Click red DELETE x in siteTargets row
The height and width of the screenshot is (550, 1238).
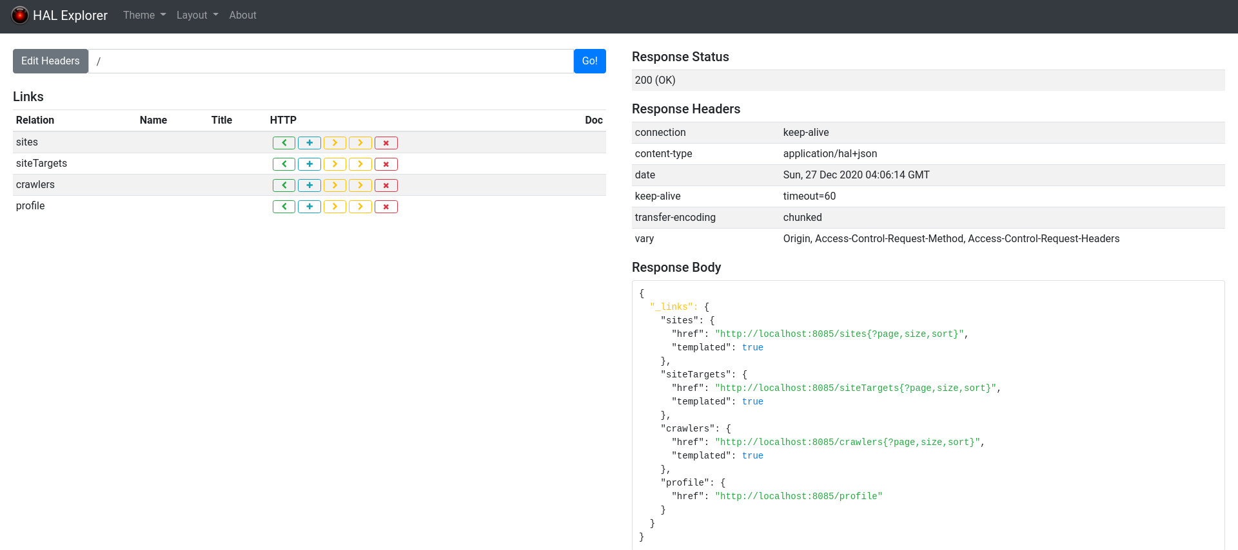(x=386, y=164)
